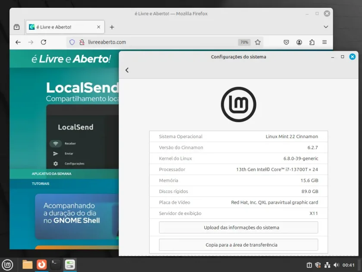Bookmark this page with star icon
Viewport: 362px width, 272px height.
[x=258, y=42]
